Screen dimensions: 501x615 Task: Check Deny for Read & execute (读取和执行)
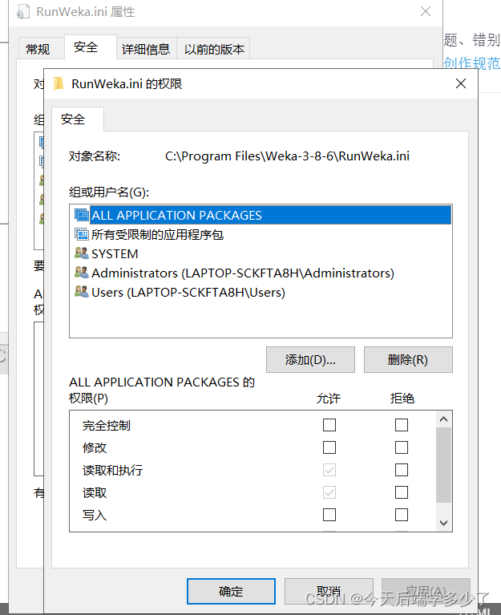[x=402, y=470]
